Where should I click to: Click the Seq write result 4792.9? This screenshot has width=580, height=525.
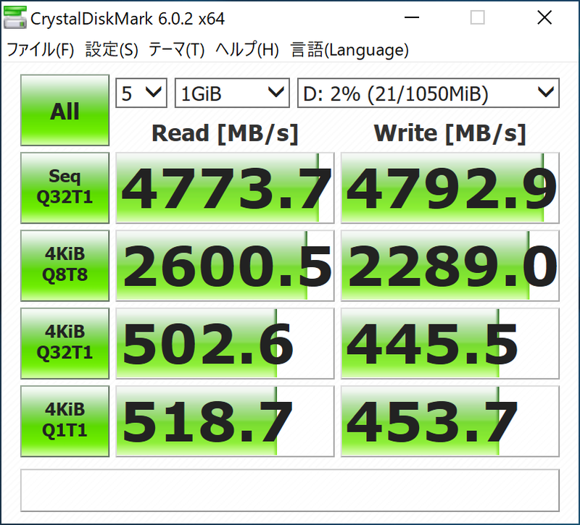(x=449, y=188)
